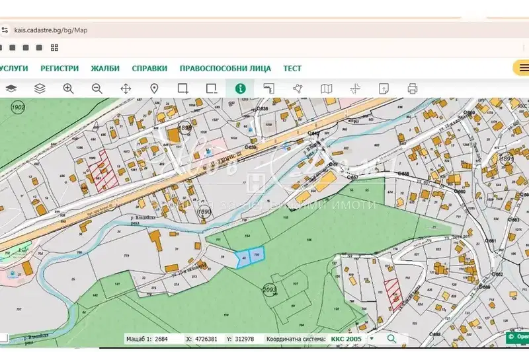Click the circled district label 1902
Screen dimensions: 529x352
click(18, 107)
